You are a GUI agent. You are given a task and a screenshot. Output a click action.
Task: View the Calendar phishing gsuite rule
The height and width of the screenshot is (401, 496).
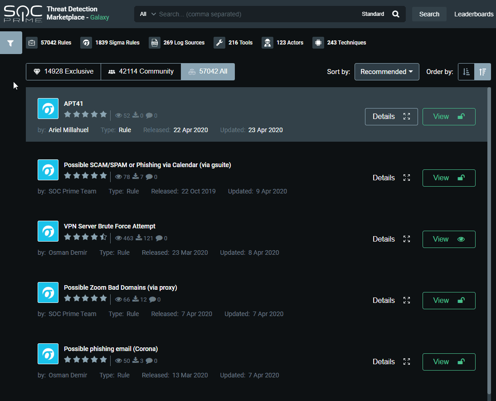449,178
